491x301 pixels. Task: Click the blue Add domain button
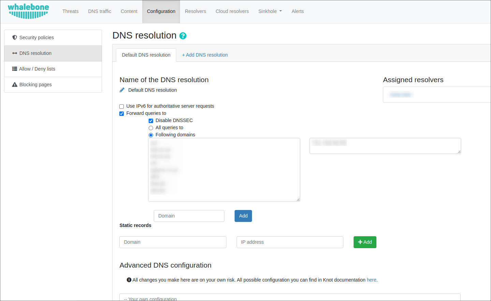point(243,216)
